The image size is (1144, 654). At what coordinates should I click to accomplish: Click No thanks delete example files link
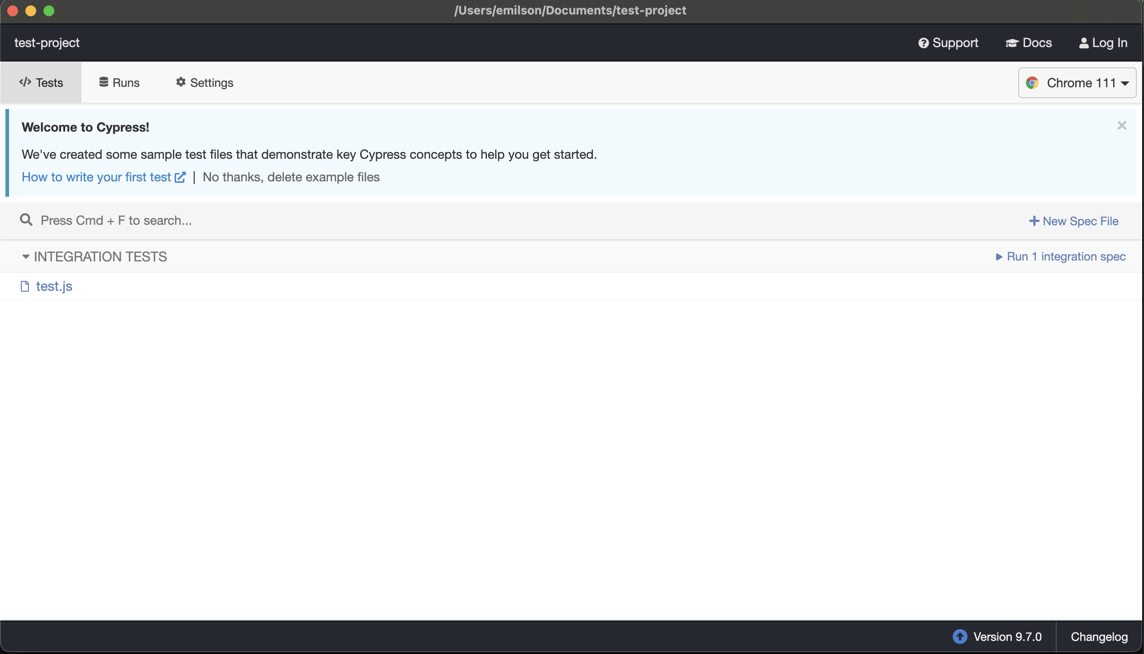coord(291,177)
